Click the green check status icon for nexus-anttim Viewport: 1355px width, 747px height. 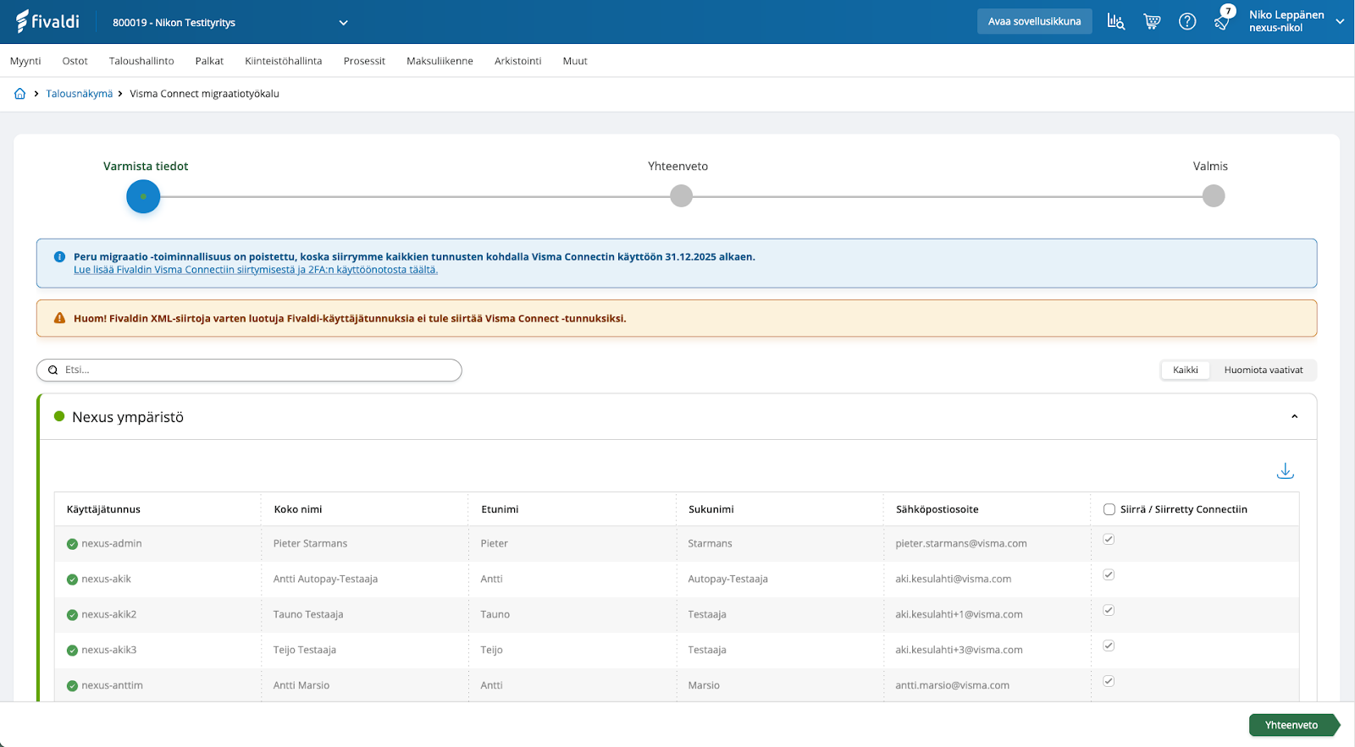coord(72,686)
